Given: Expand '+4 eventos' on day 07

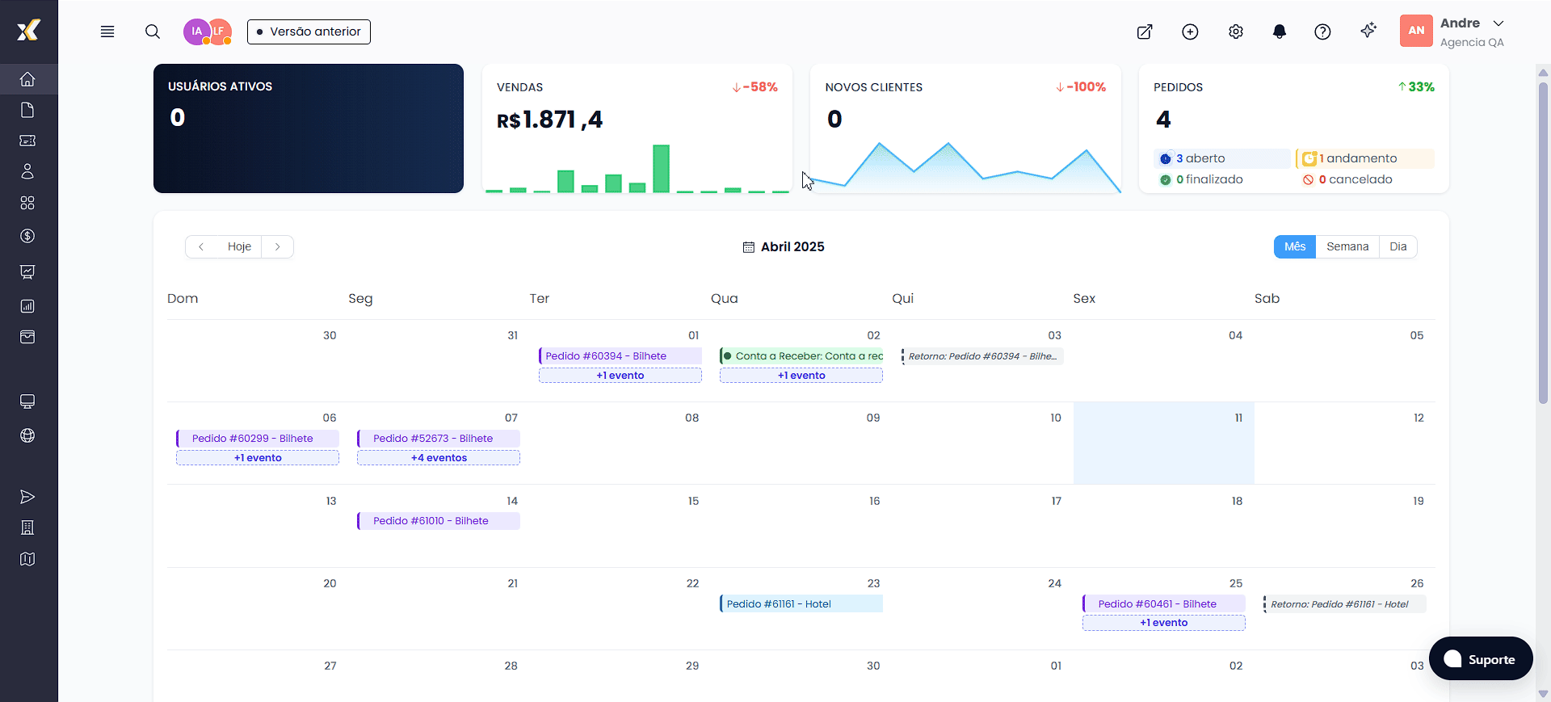Looking at the screenshot, I should pyautogui.click(x=439, y=458).
